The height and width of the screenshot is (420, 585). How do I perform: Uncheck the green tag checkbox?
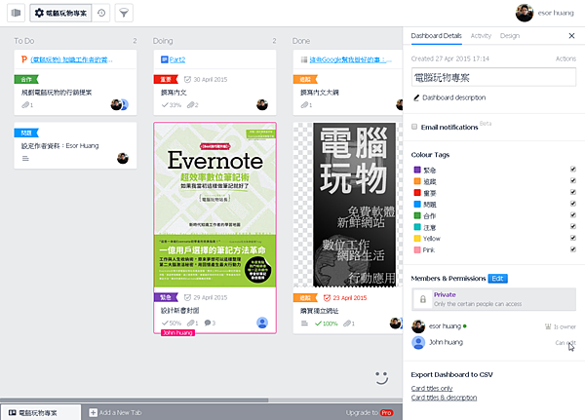tap(573, 214)
